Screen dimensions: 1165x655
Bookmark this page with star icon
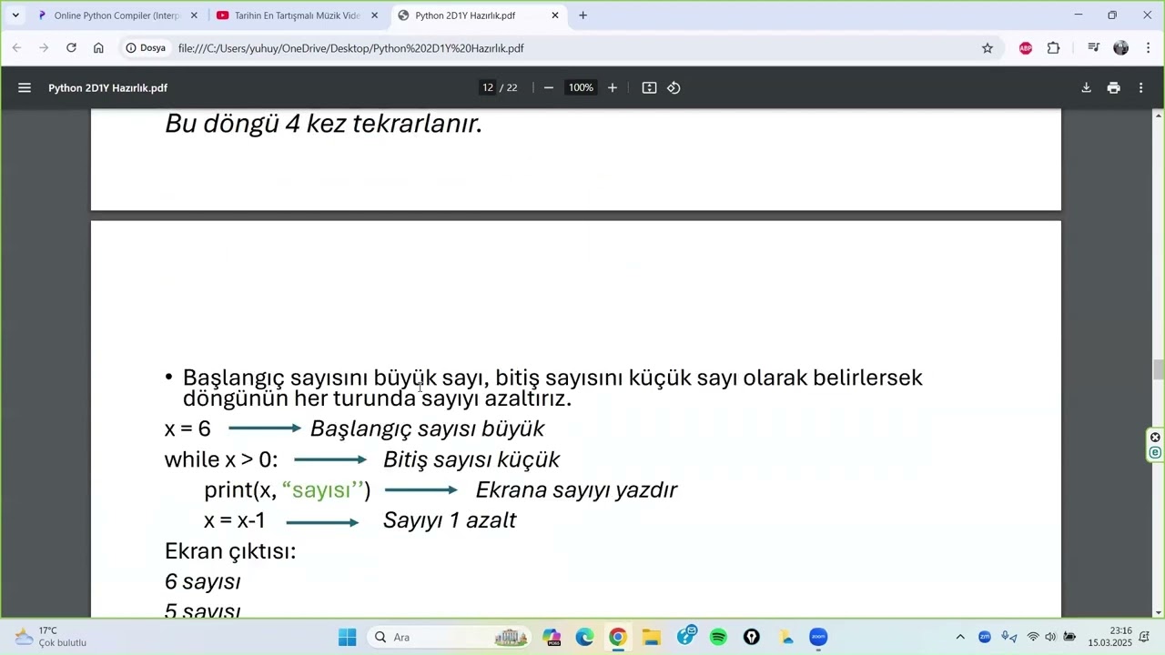[988, 48]
